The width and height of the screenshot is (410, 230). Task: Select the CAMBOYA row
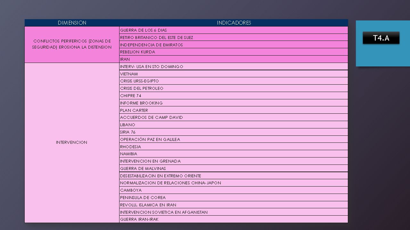click(234, 190)
